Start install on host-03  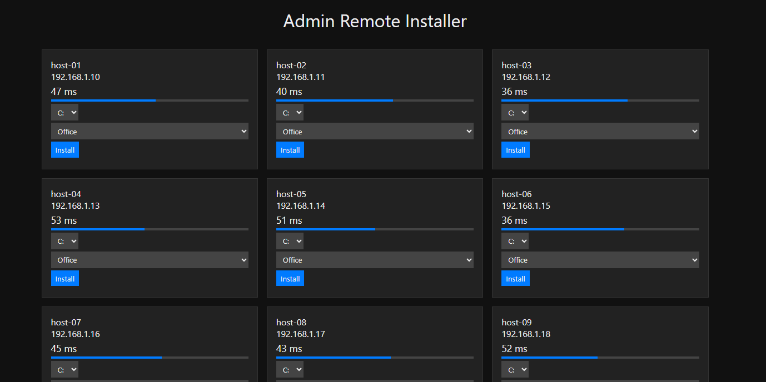515,150
